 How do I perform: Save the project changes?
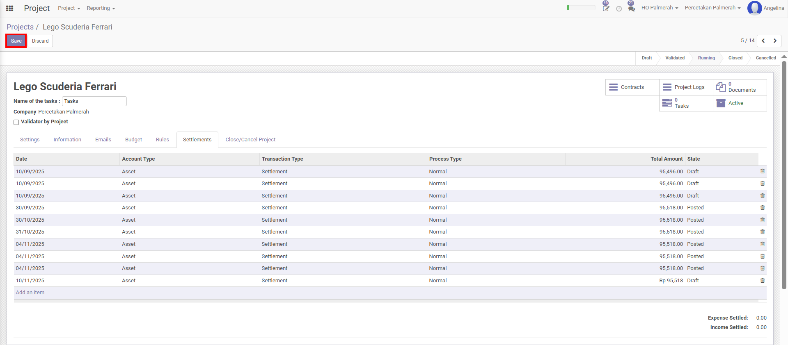(16, 41)
